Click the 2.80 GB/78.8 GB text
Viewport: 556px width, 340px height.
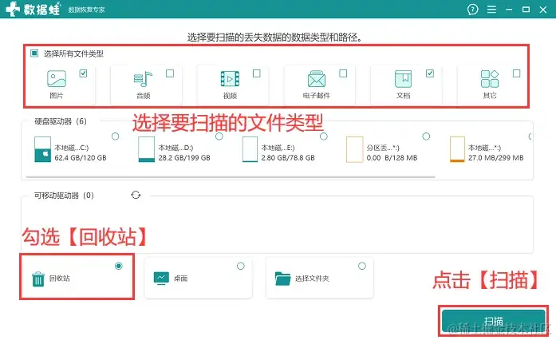pos(288,157)
